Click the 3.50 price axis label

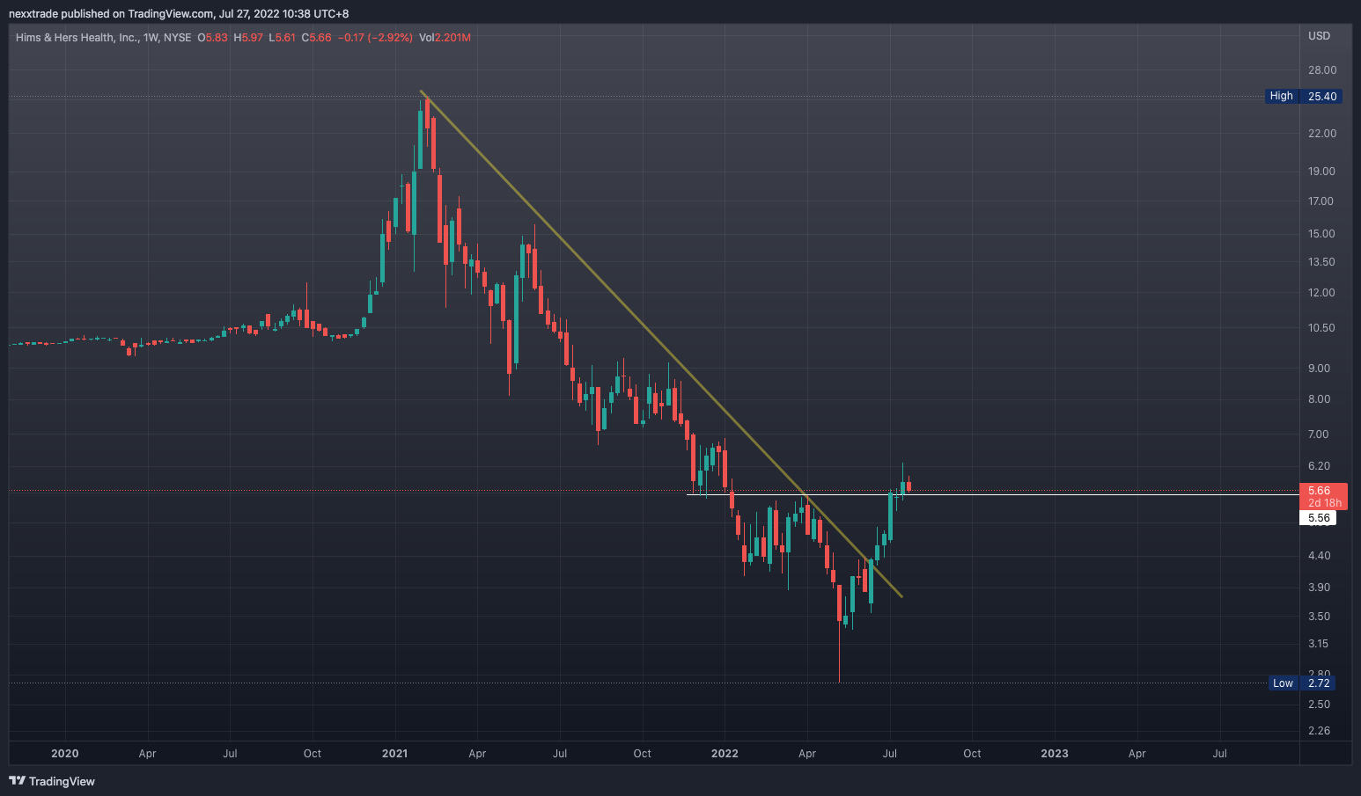pos(1319,617)
